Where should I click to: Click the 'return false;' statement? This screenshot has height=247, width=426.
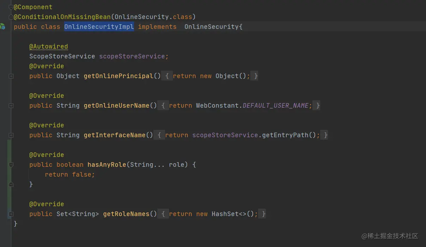coord(70,175)
